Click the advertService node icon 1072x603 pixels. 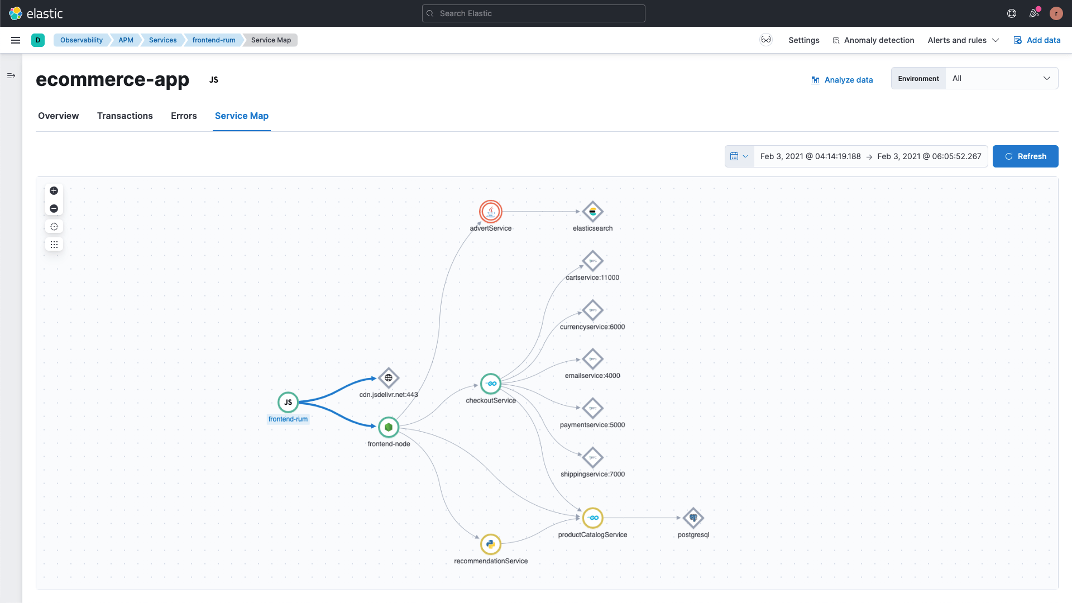[490, 211]
